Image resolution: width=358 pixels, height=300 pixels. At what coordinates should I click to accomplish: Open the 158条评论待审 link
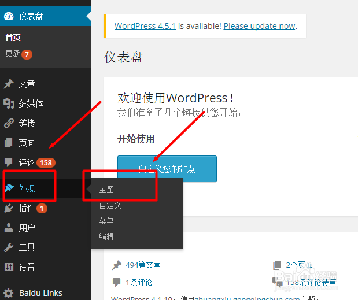(311, 283)
